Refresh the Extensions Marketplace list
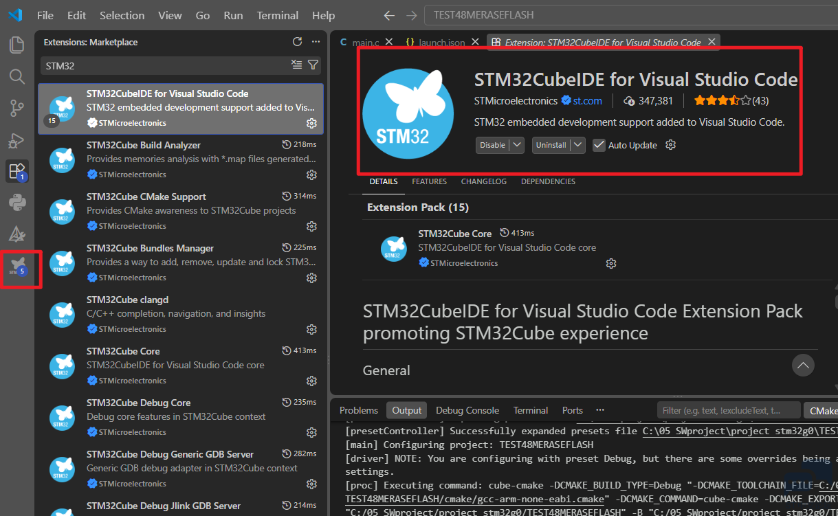 [297, 42]
